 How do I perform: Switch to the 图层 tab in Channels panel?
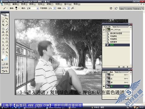tap(105, 72)
